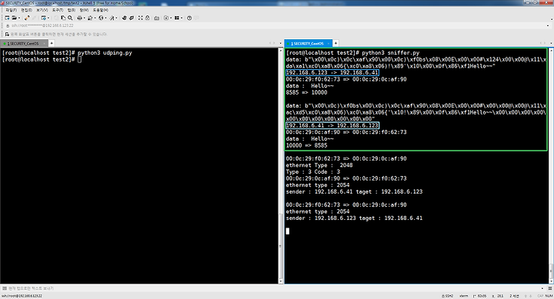This screenshot has width=554, height=299.
Task: Click the add-session arrow icon on links bar
Action: tap(7, 35)
